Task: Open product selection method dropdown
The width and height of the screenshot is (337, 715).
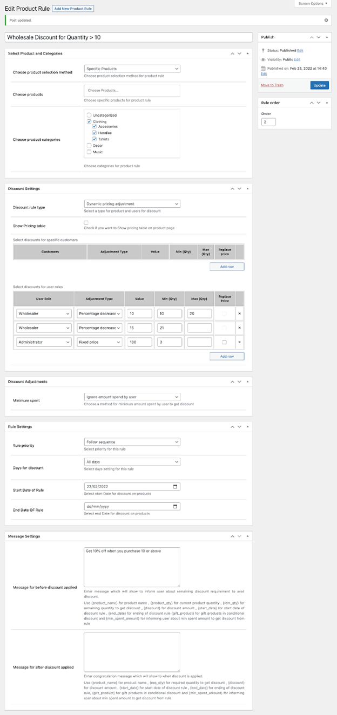Action: tap(132, 69)
